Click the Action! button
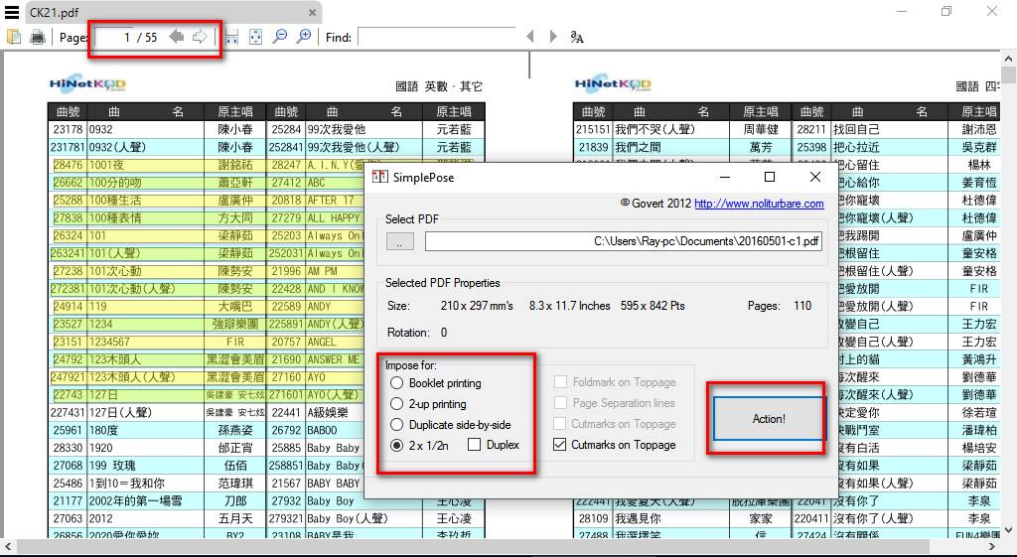 (x=769, y=419)
